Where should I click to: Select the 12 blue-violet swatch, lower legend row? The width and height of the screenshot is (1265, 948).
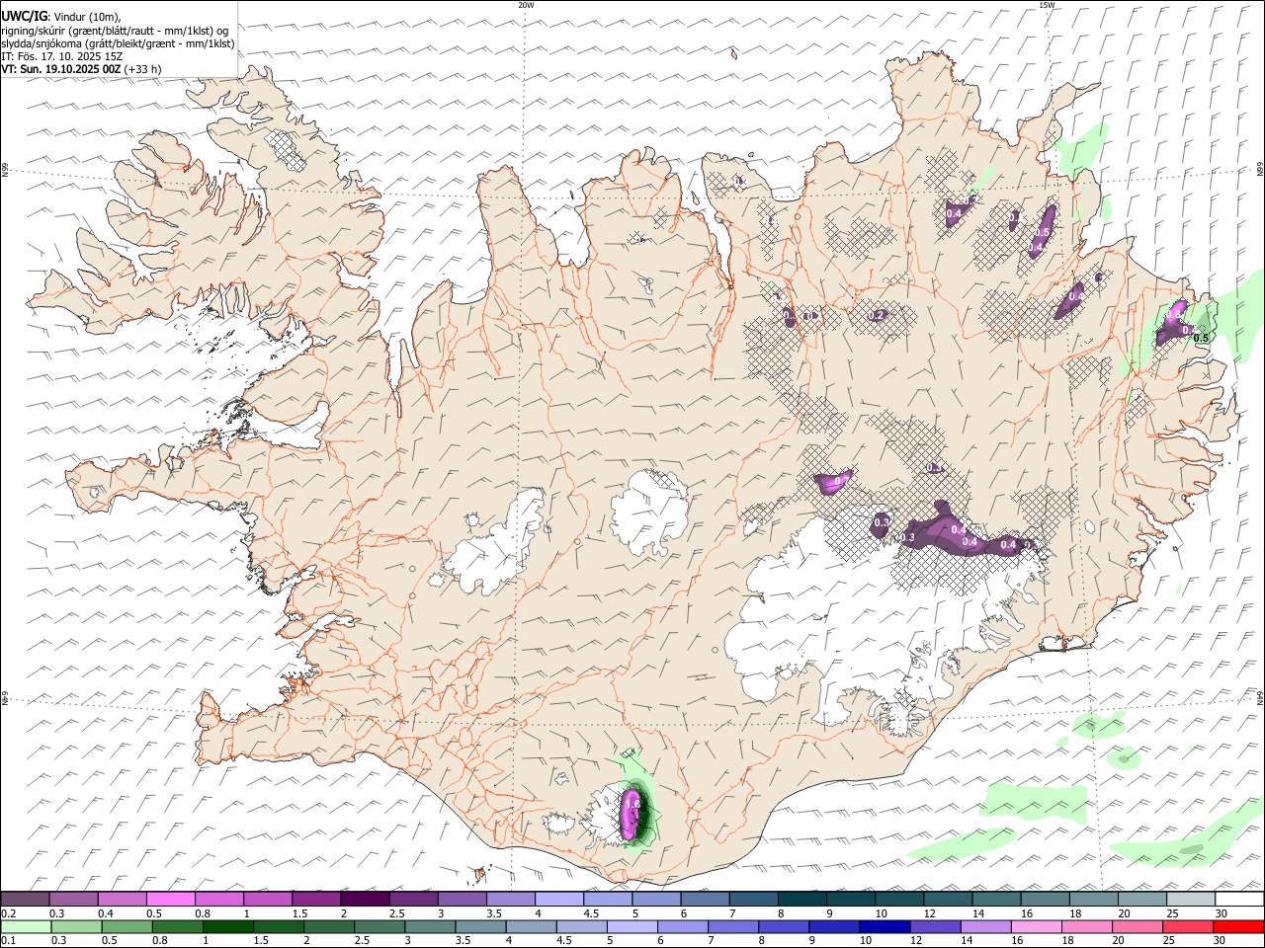coord(935,926)
